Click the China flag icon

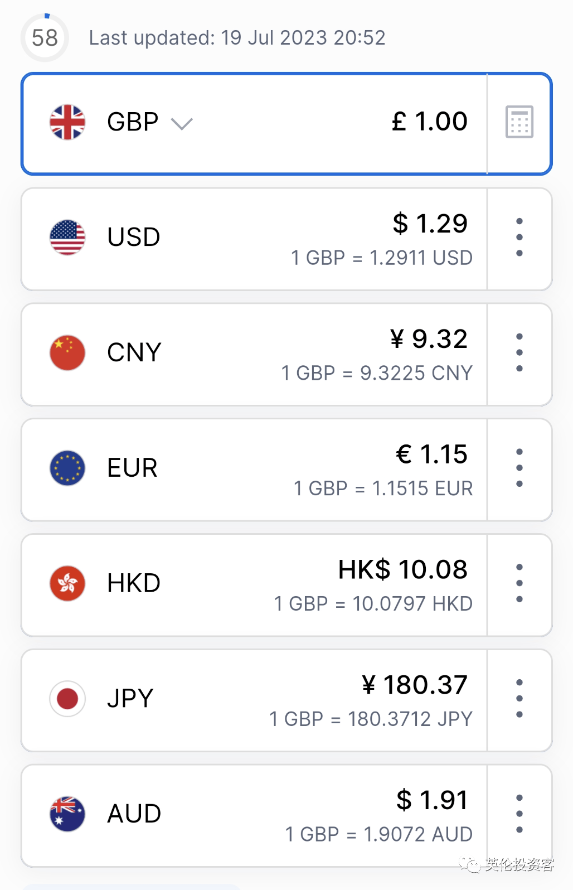(x=67, y=353)
